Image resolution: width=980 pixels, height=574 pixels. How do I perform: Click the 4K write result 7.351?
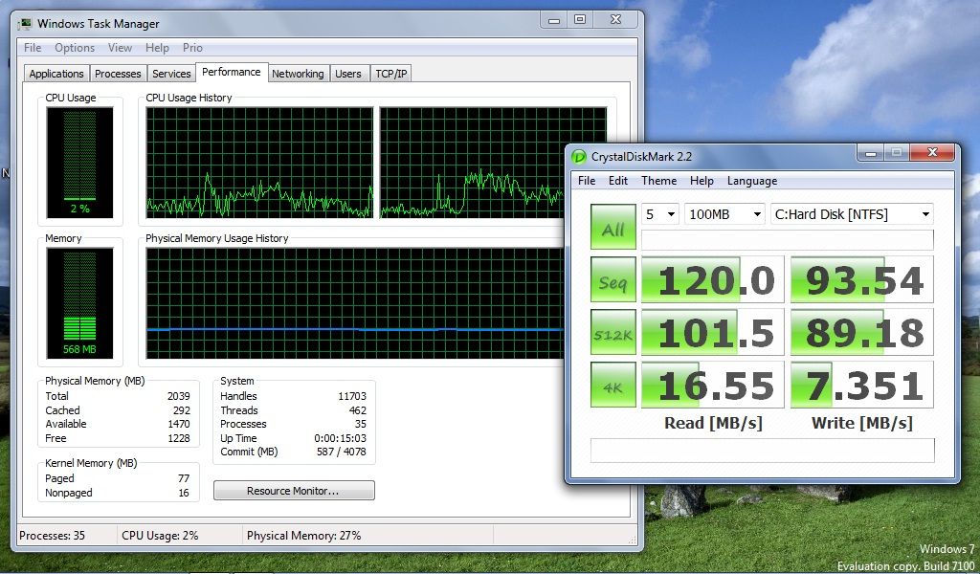coord(862,385)
